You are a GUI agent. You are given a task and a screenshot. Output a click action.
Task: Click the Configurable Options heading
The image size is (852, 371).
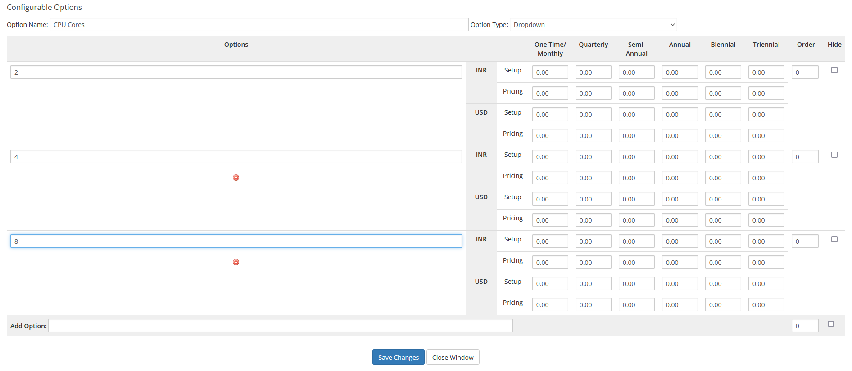pos(44,7)
